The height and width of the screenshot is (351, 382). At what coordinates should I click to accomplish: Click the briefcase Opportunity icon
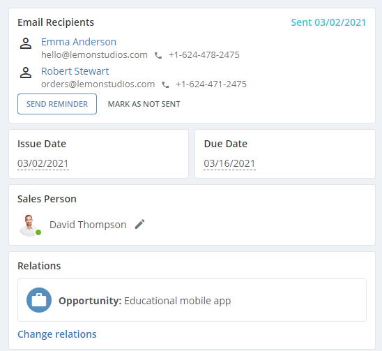(39, 300)
